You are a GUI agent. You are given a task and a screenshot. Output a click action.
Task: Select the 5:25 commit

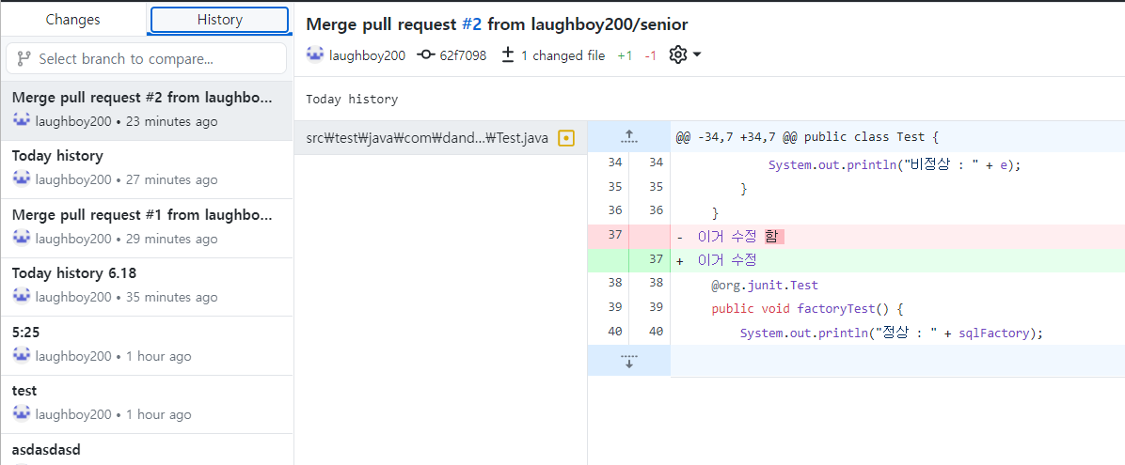147,346
